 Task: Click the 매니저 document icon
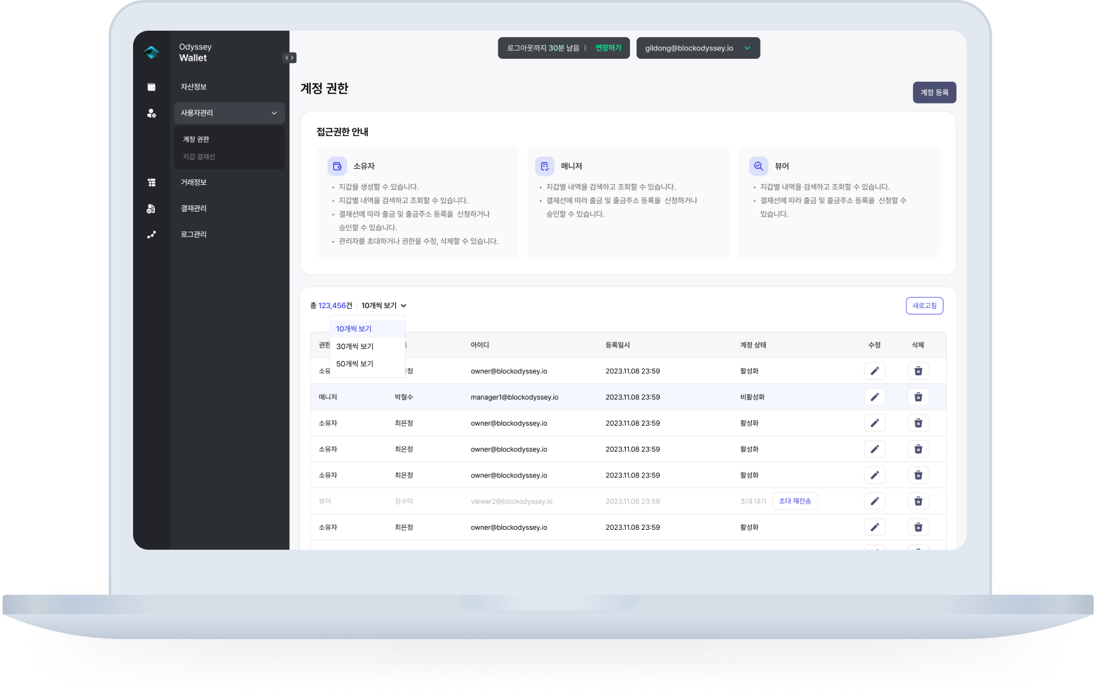tap(544, 166)
